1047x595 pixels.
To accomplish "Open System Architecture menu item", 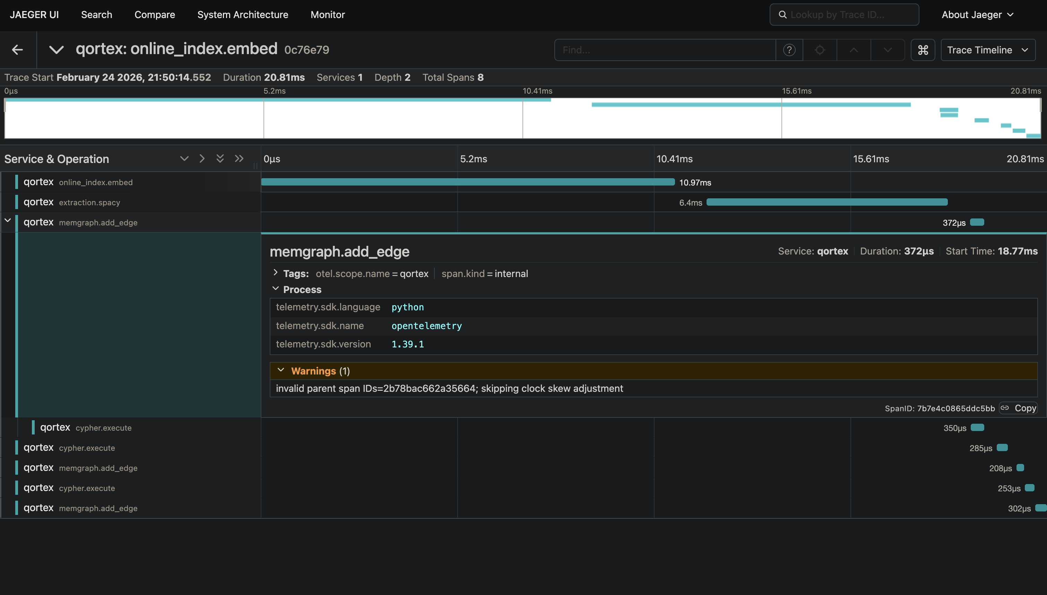I will click(243, 15).
